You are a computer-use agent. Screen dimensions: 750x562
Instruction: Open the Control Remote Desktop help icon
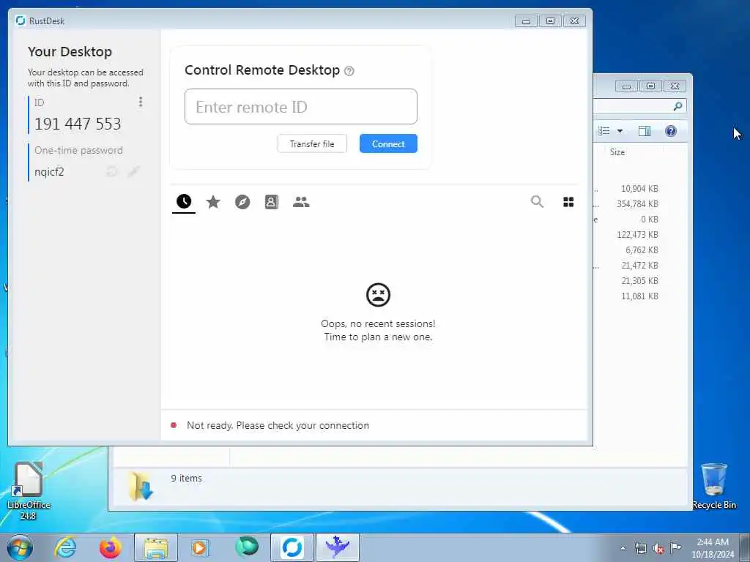click(x=349, y=71)
